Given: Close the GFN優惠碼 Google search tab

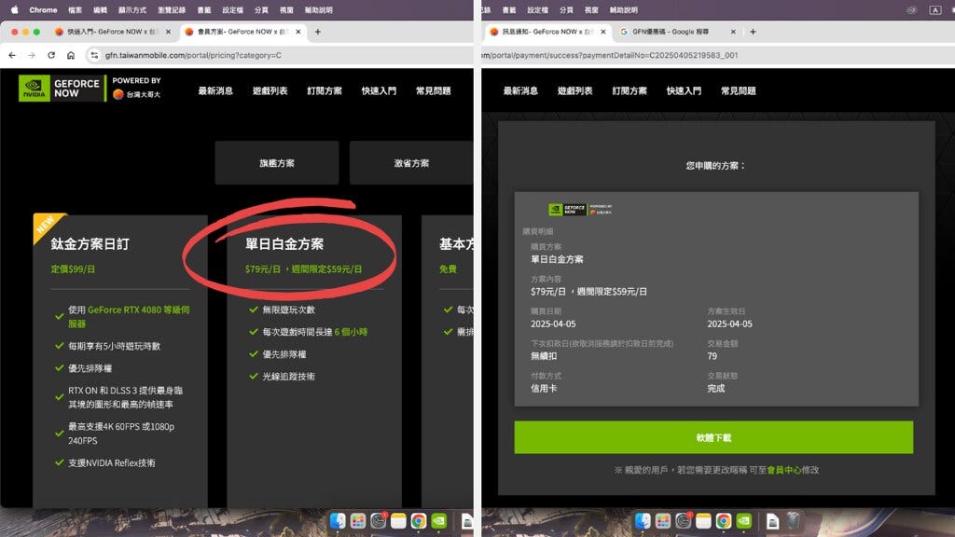Looking at the screenshot, I should coord(730,32).
